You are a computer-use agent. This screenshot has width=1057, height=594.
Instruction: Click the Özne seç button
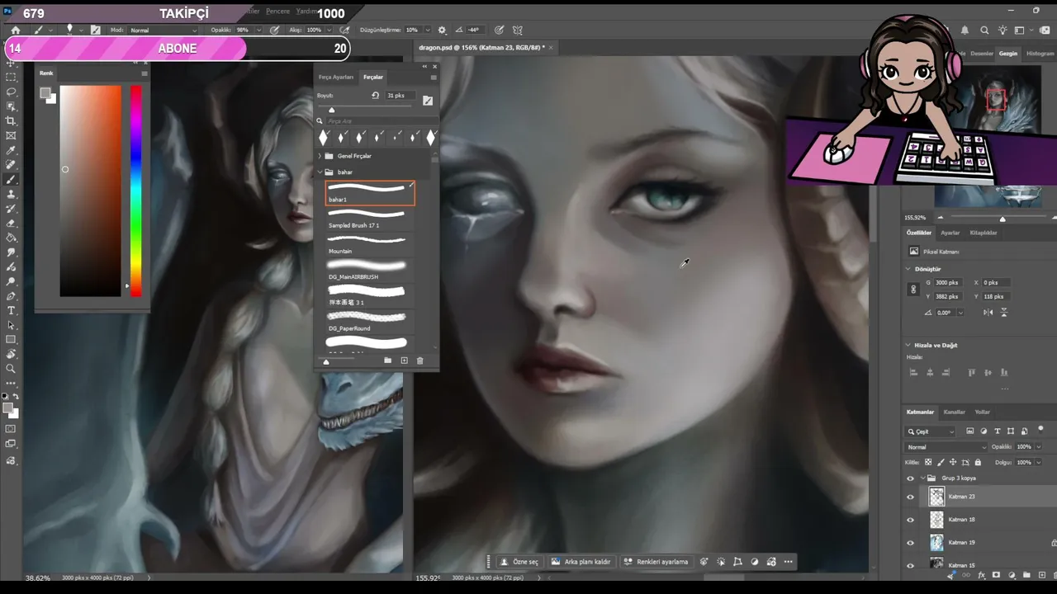pyautogui.click(x=520, y=562)
